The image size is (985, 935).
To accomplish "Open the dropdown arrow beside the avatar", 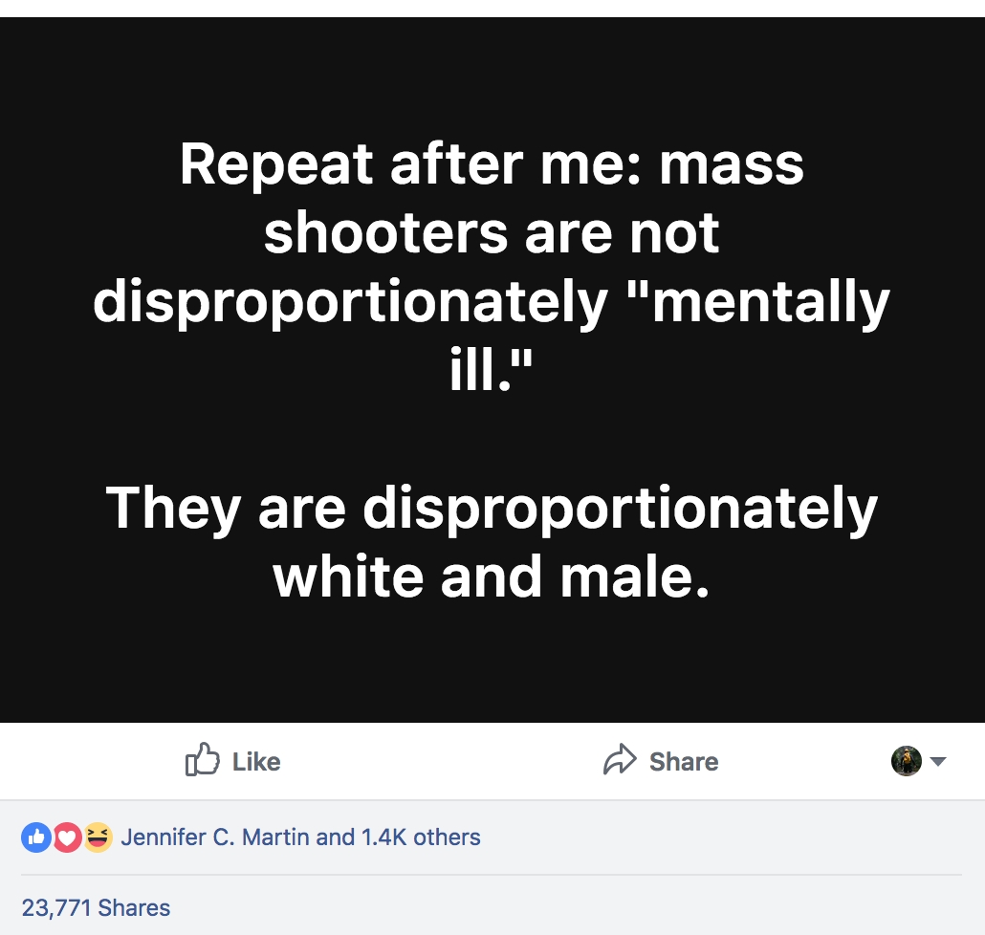I will [937, 762].
